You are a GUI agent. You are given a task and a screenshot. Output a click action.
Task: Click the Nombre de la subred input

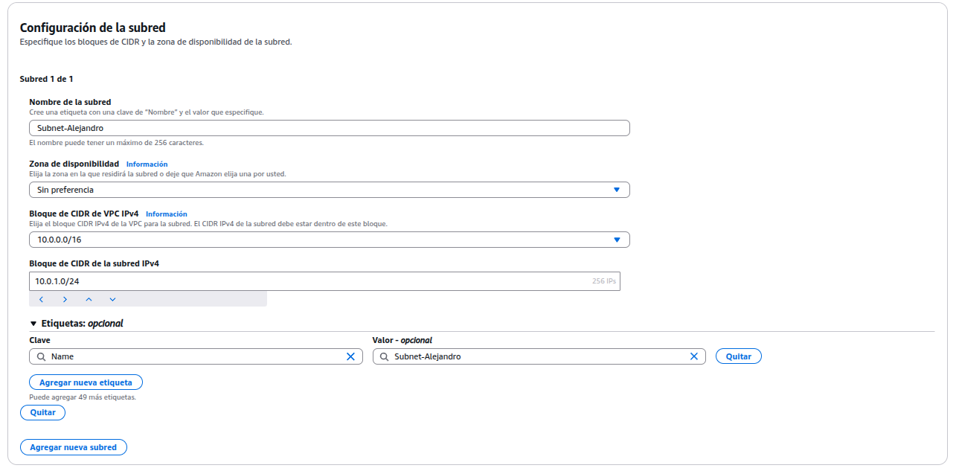[329, 128]
